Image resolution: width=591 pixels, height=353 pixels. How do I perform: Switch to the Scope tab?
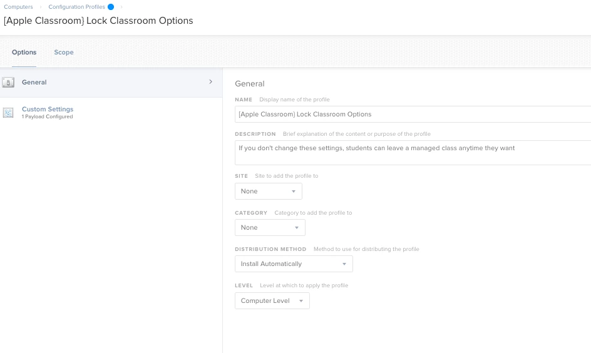64,53
